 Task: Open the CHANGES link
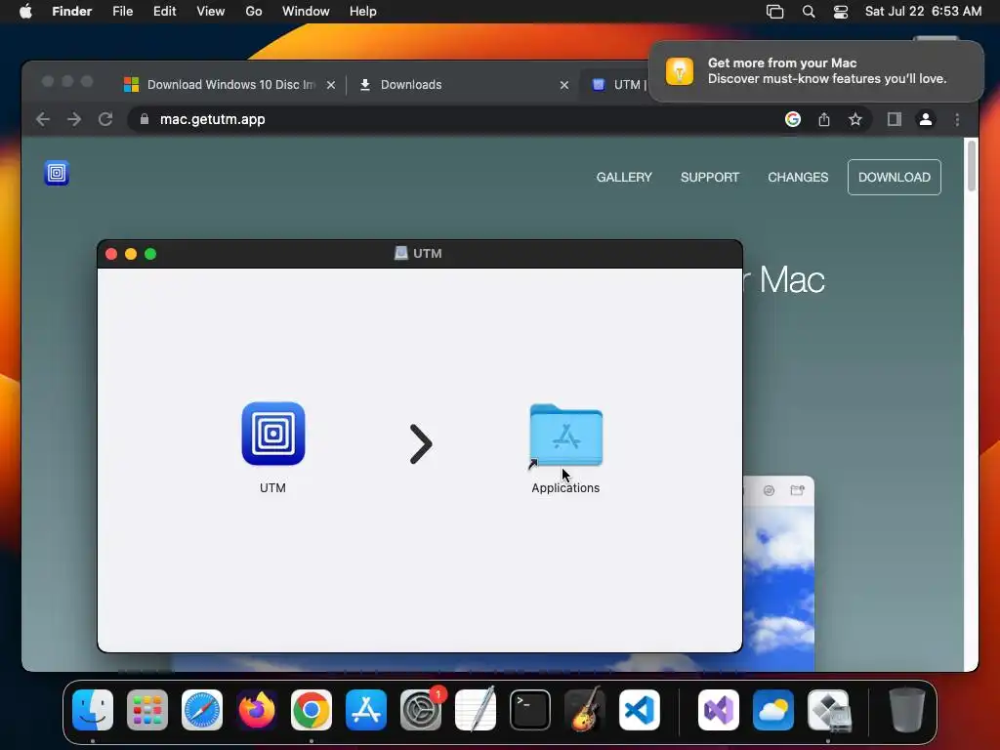pos(798,178)
